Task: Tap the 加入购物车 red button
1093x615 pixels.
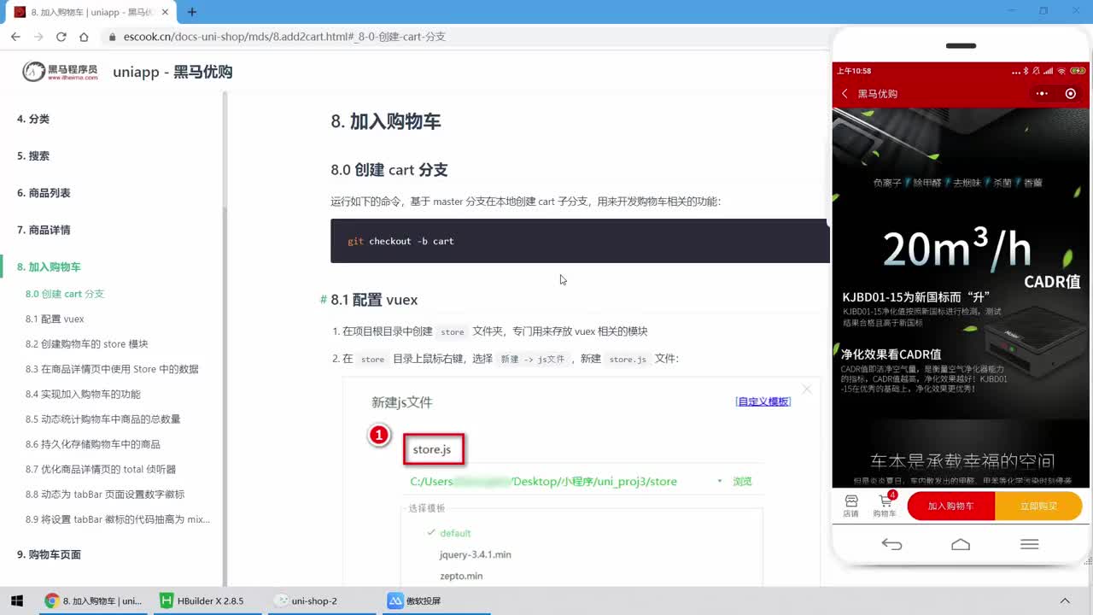Action: 951,506
